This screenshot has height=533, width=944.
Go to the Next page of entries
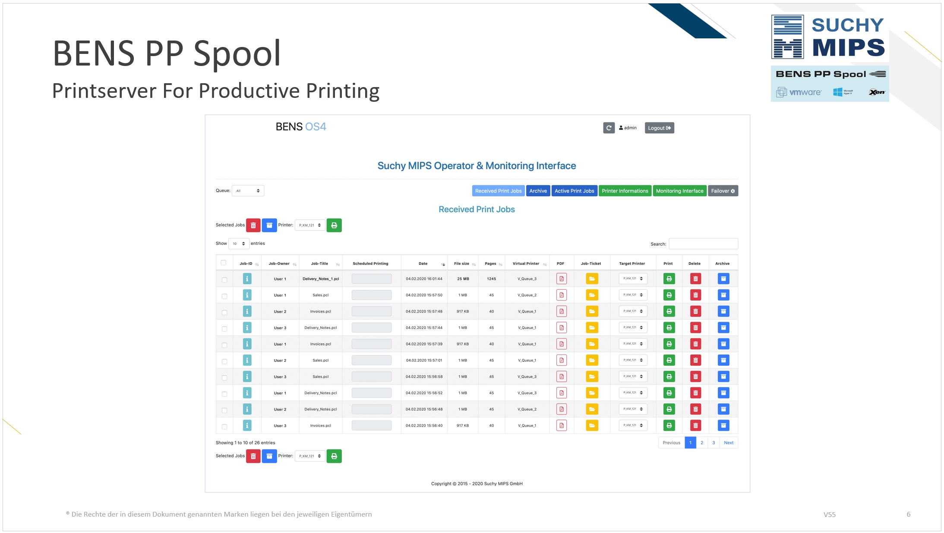tap(728, 443)
